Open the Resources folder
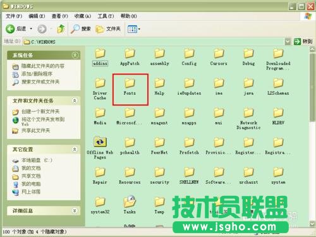 tap(130, 176)
